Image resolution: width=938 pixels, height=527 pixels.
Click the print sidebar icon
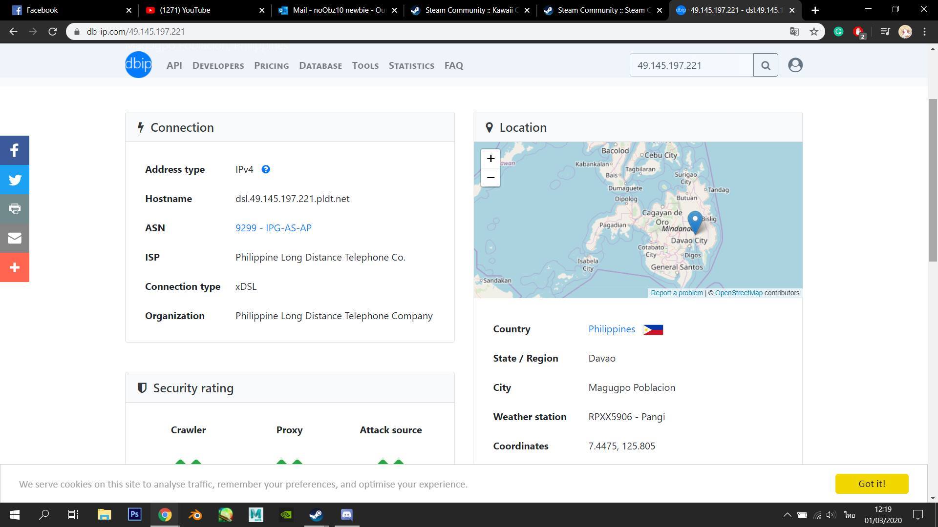click(x=15, y=209)
